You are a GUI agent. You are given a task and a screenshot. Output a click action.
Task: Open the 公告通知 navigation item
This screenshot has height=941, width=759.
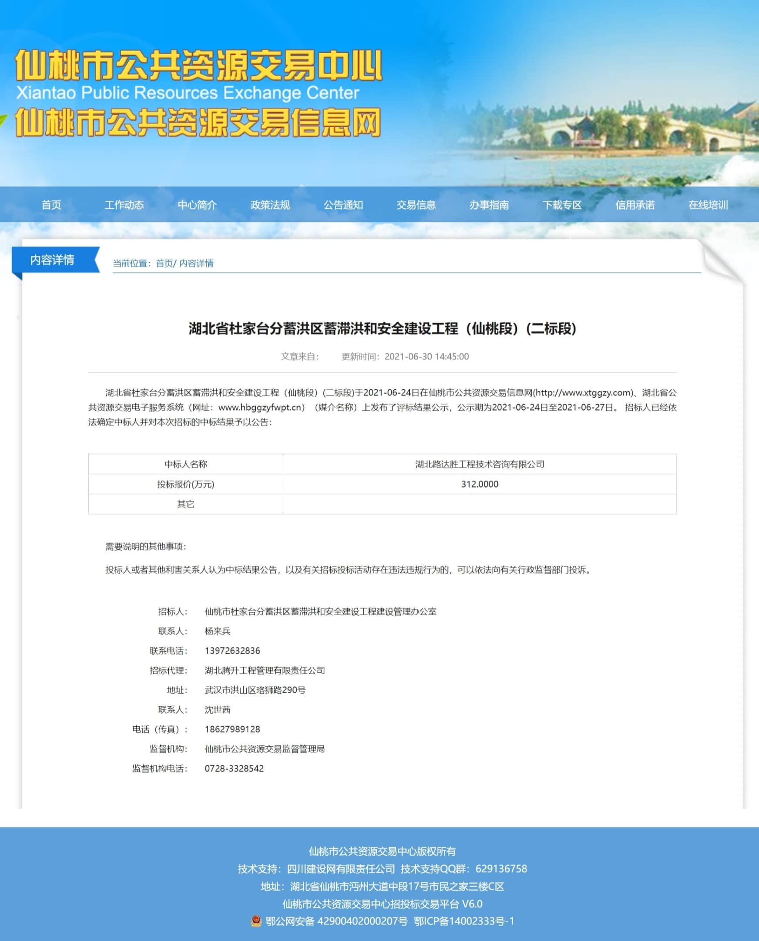[343, 205]
